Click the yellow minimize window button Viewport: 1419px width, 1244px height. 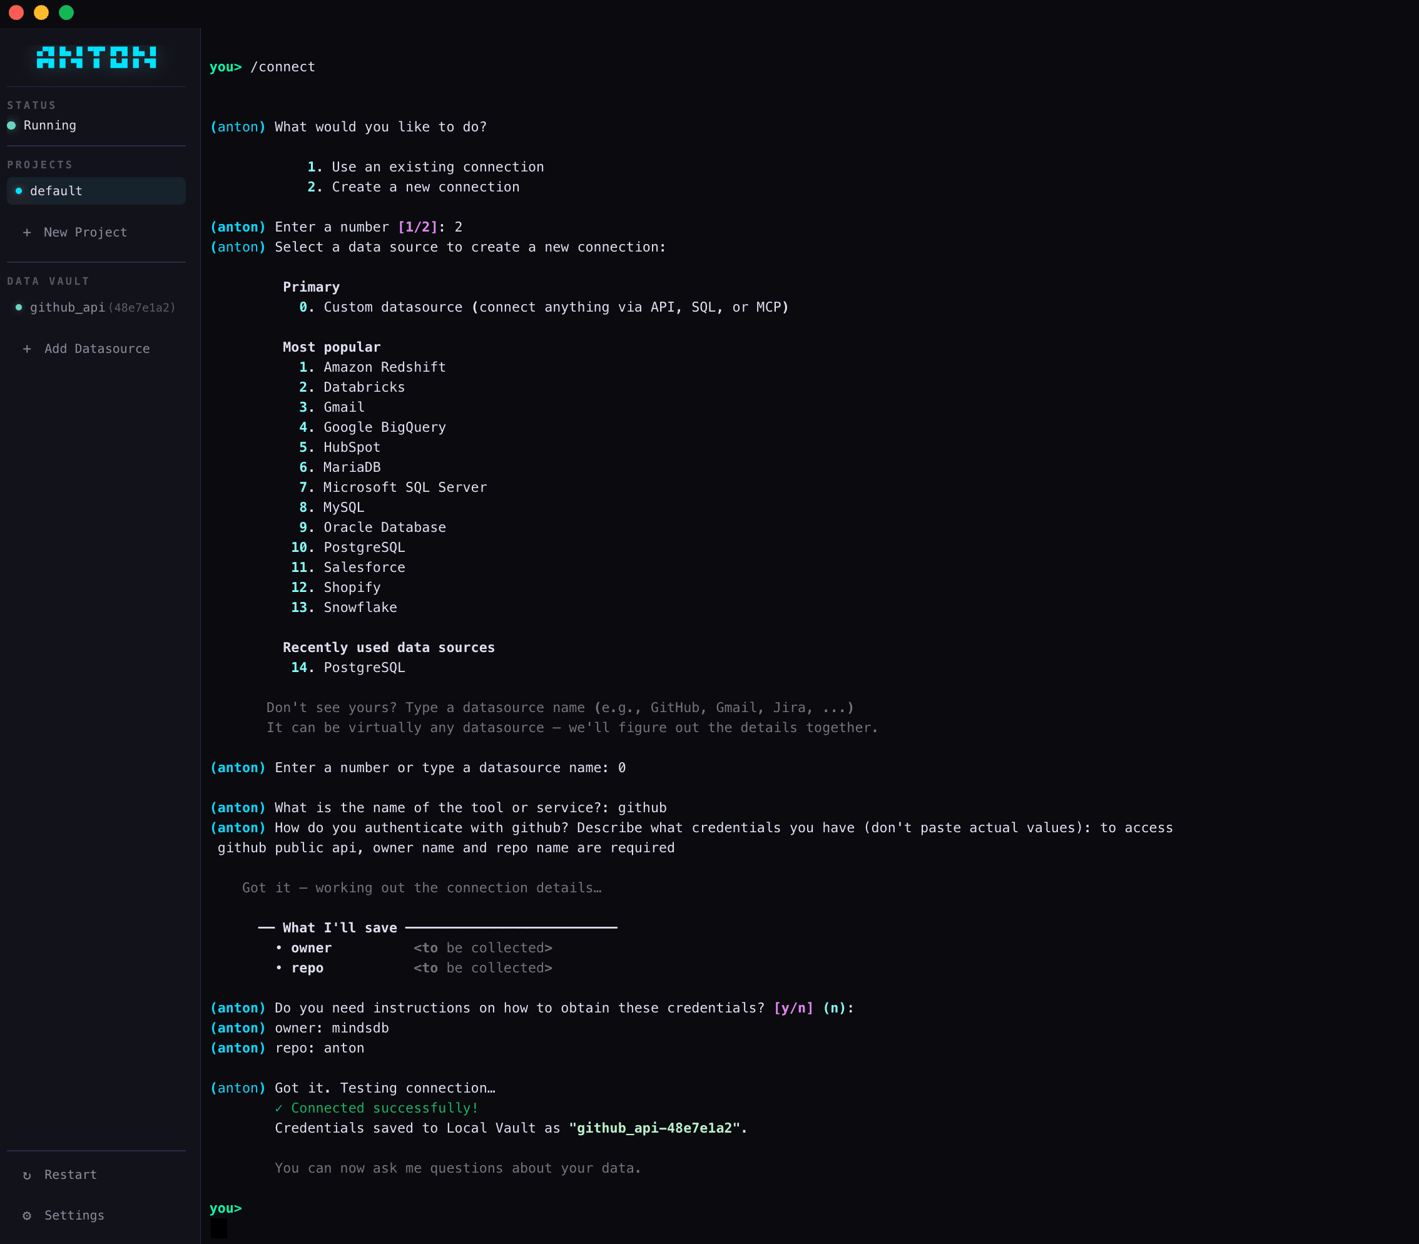[x=42, y=13]
